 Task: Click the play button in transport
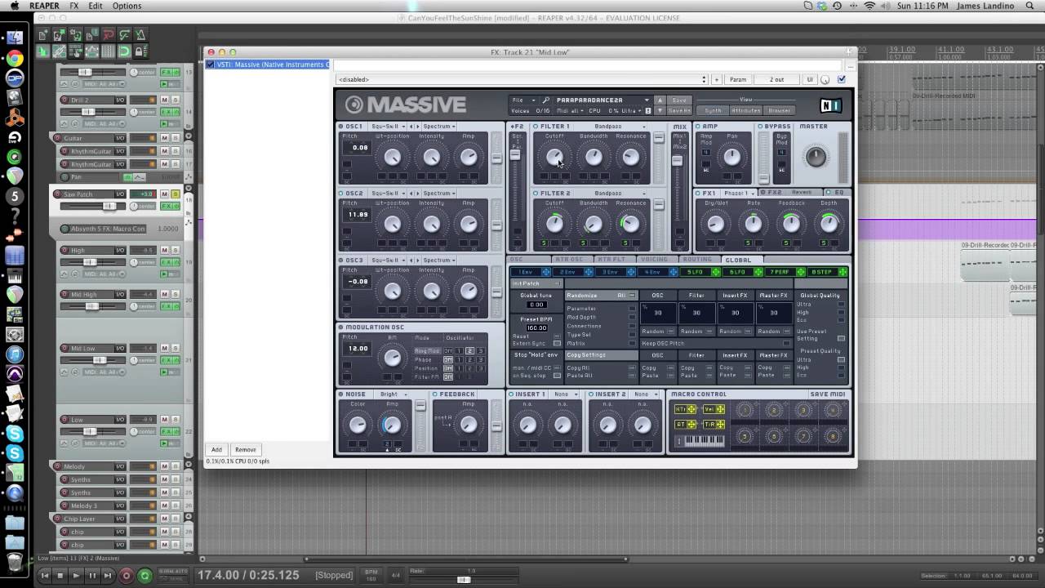tap(77, 576)
